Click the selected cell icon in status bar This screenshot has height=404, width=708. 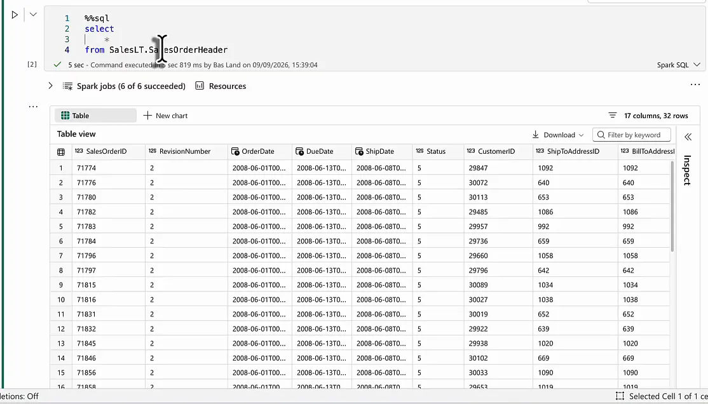pos(620,396)
